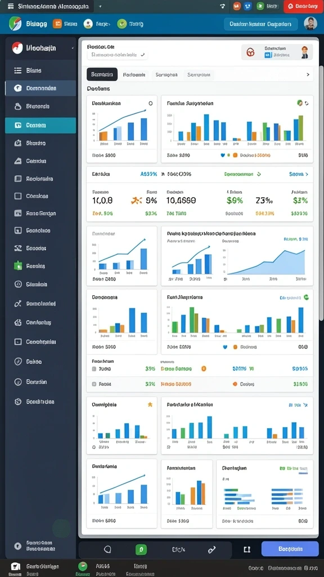Image resolution: width=324 pixels, height=577 pixels.
Task: Open the hamburger menu in the title bar
Action: 11,6
